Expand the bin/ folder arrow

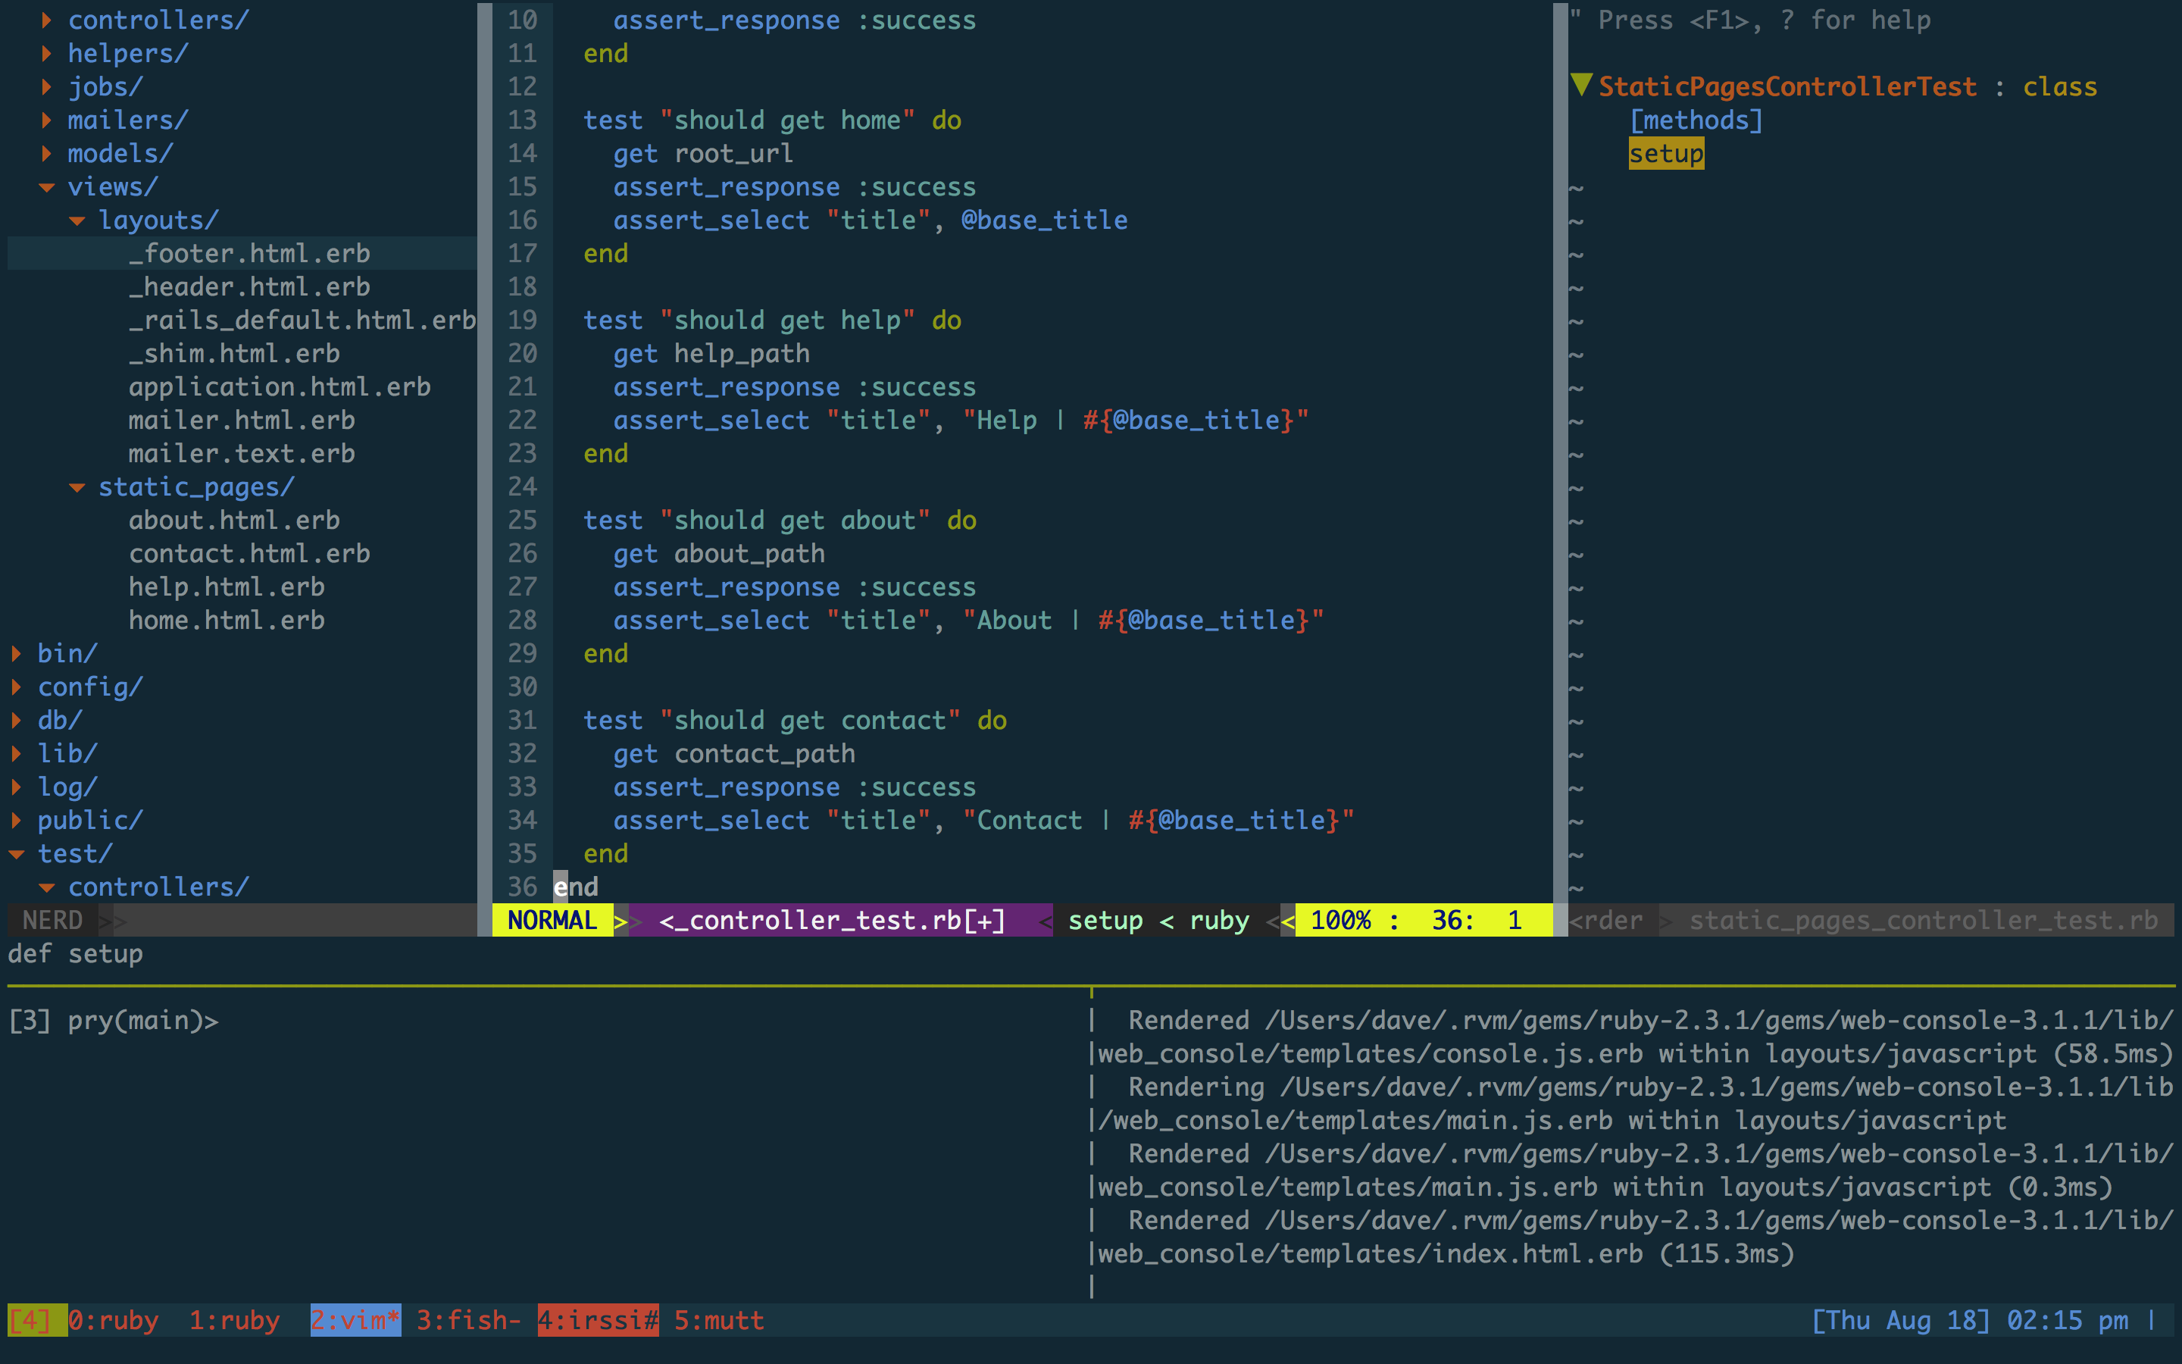click(16, 654)
